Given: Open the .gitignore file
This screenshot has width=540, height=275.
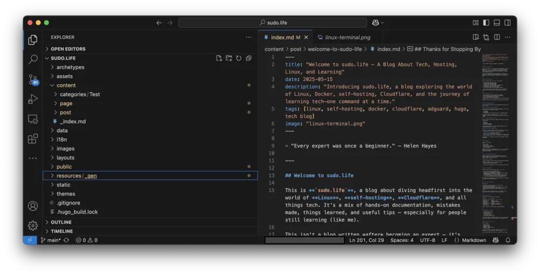Looking at the screenshot, I should [x=150, y=203].
